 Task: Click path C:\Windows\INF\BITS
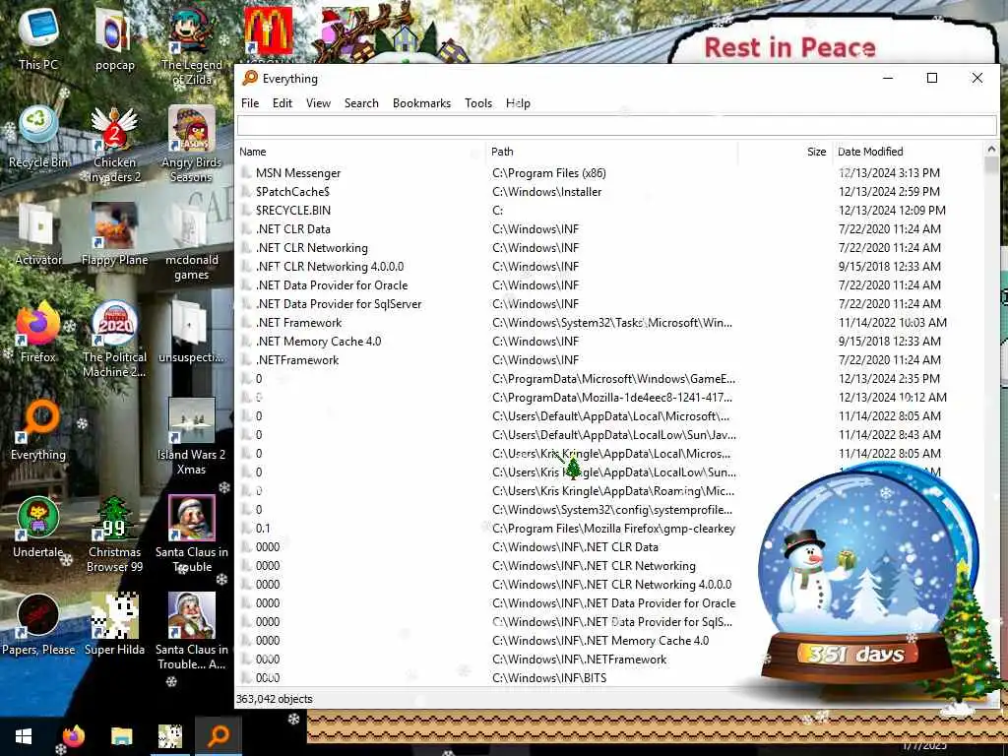click(549, 677)
